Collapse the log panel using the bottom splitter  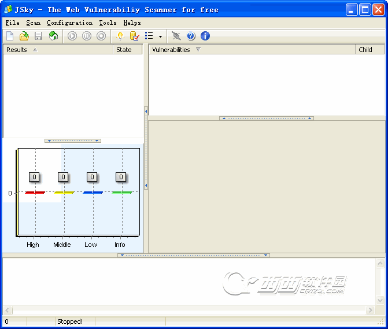pyautogui.click(x=194, y=255)
